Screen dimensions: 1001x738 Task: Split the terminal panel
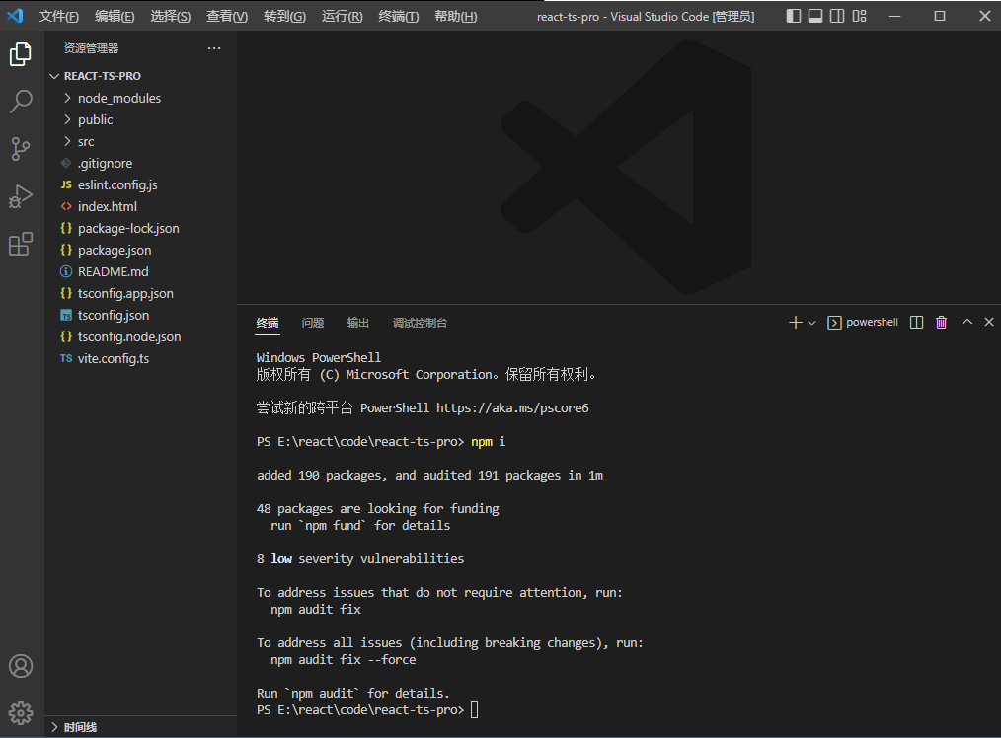[916, 322]
